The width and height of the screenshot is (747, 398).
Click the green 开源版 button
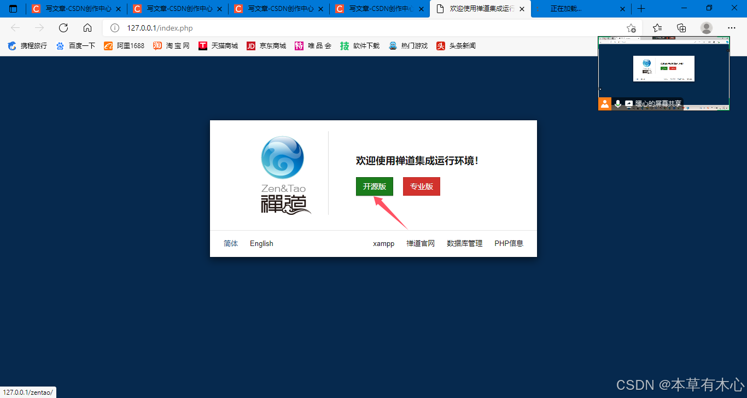[375, 186]
